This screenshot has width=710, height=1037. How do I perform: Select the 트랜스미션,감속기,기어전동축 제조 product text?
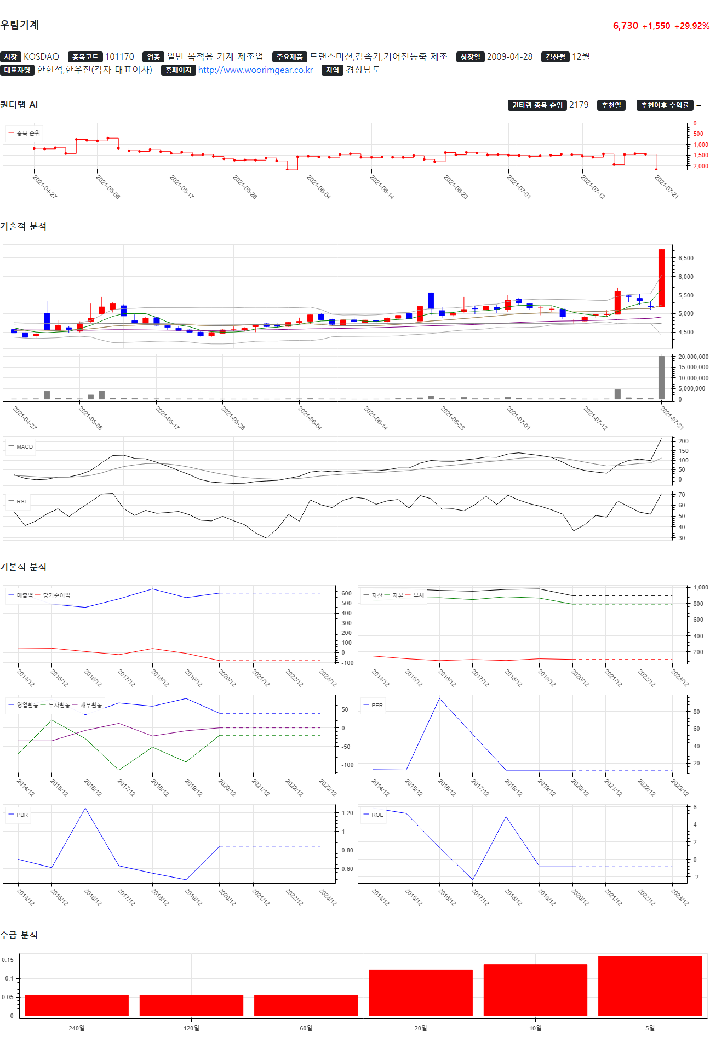[379, 56]
